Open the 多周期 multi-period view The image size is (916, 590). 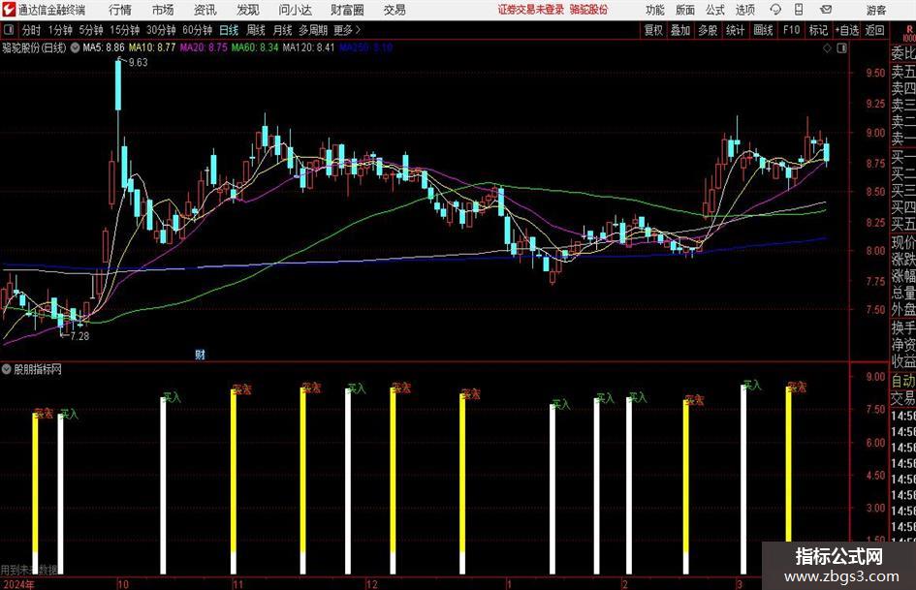[313, 30]
